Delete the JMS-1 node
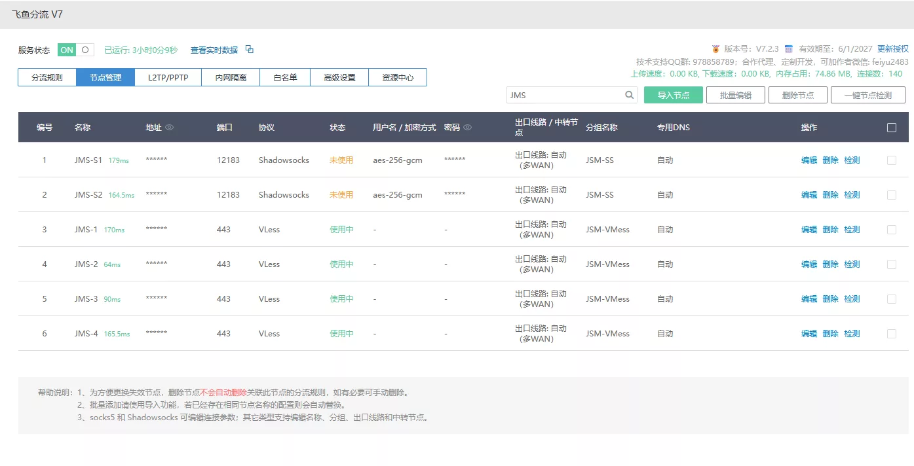Viewport: 914px width, 466px height. [830, 229]
